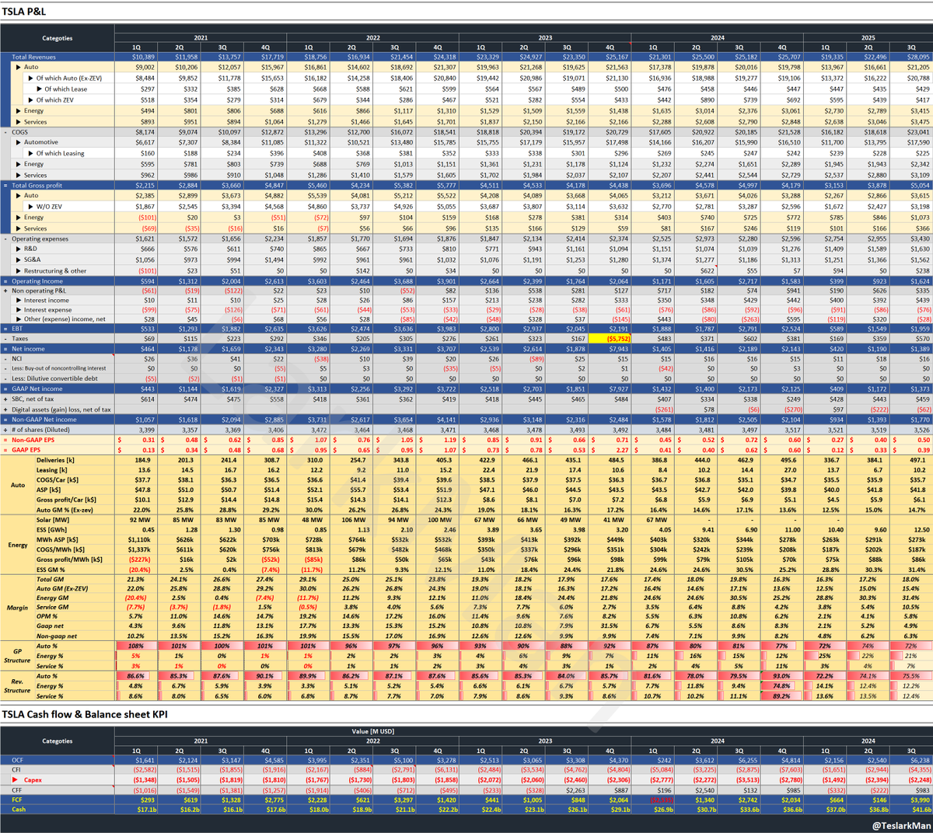Expand the 'Restructuring & other' row

[x=19, y=270]
